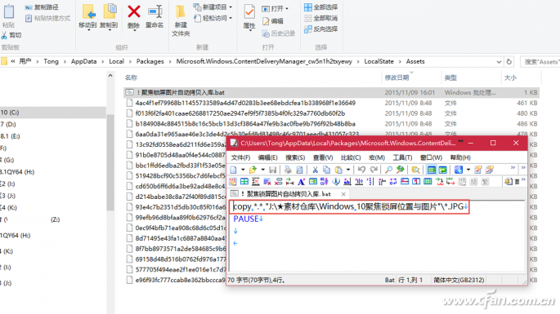This screenshot has height=314, width=560.
Task: Toggle the green line-number view button
Action: (432, 170)
